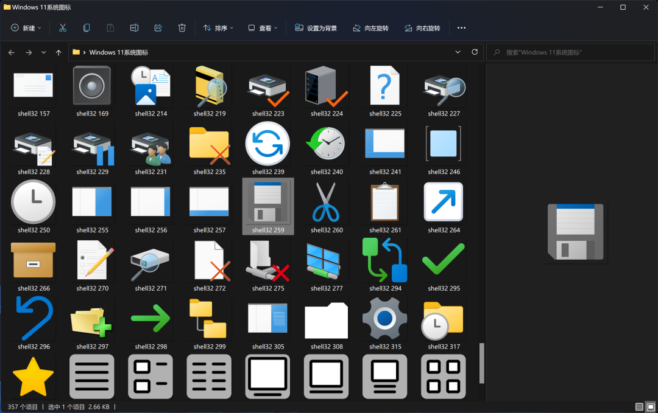658x413 pixels.
Task: Open the three-dot more options menu
Action: pos(461,28)
